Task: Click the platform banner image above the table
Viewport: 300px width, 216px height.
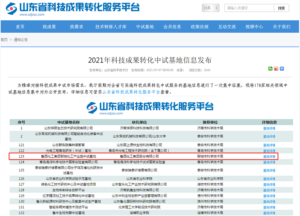Action: (x=150, y=107)
